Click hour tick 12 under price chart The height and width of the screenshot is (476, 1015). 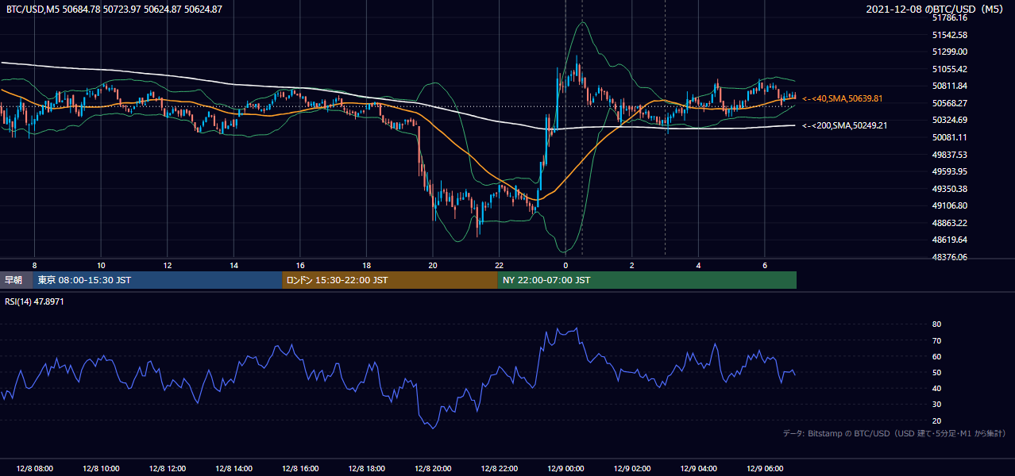[x=167, y=264]
